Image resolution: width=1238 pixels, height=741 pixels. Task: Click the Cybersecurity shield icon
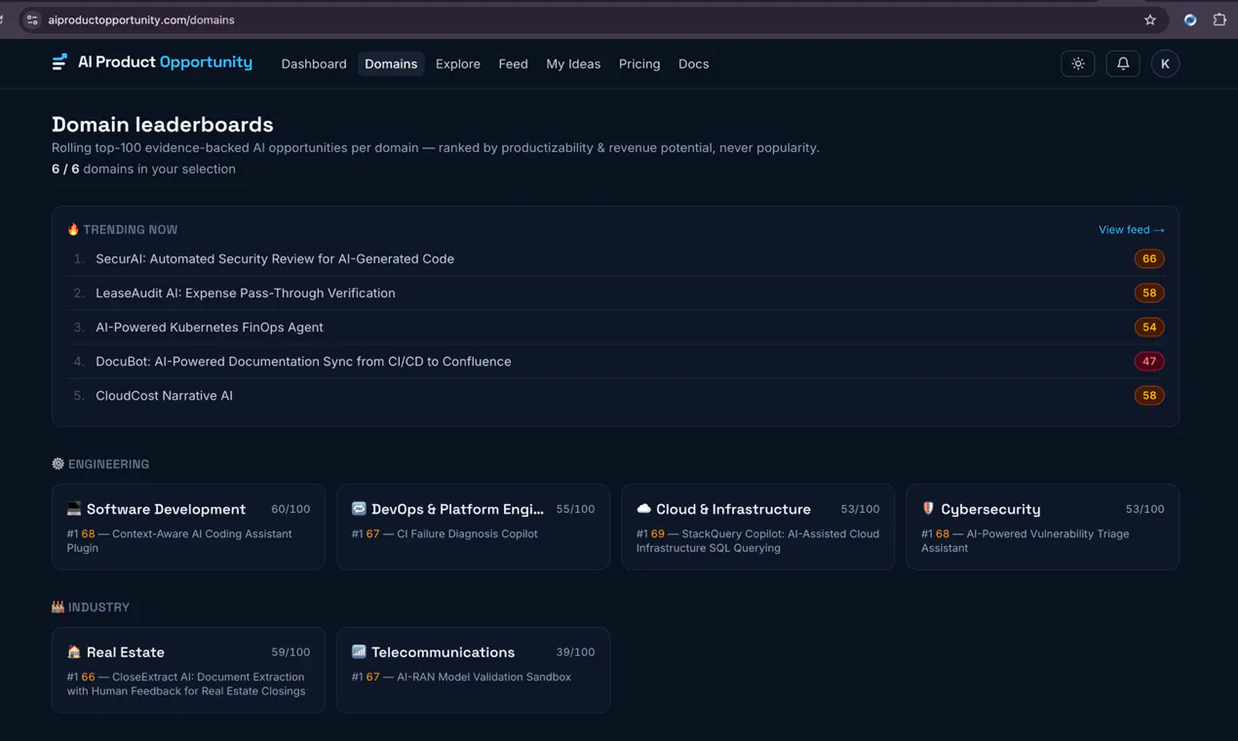pyautogui.click(x=928, y=509)
